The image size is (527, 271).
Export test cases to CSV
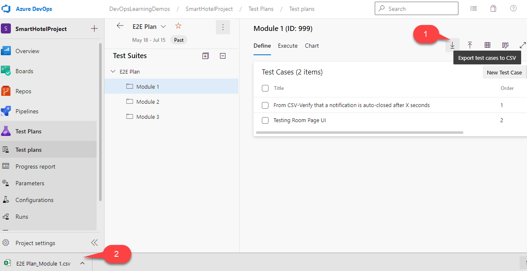(452, 45)
